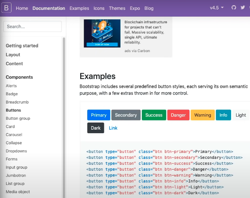Click ads via Carbon link
250x198 pixels.
tap(137, 51)
